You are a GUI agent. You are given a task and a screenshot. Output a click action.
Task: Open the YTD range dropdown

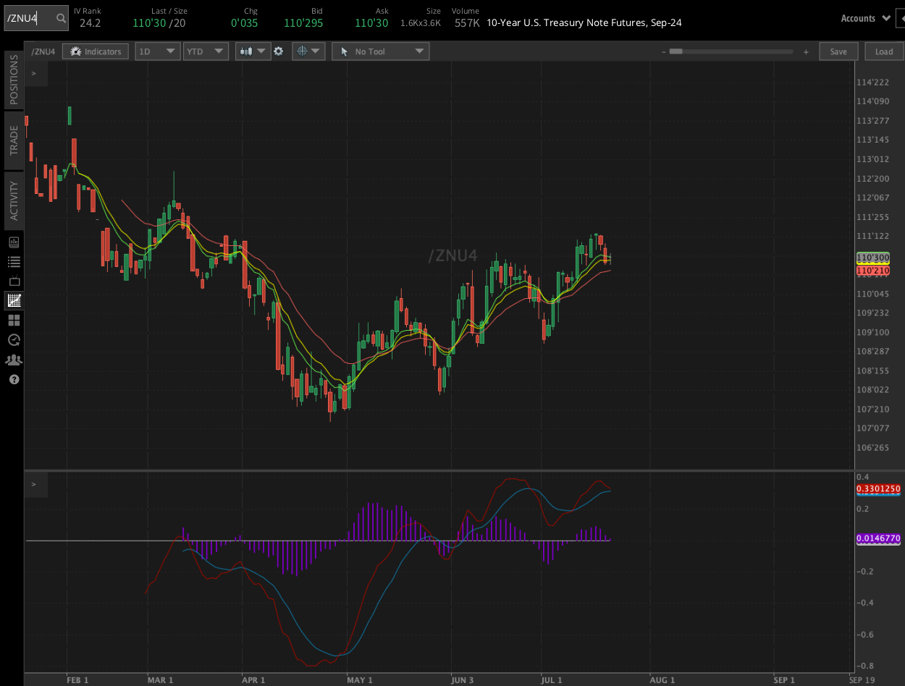click(x=205, y=51)
